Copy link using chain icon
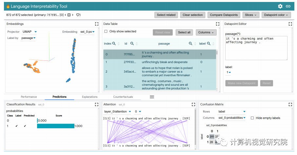 [288, 6]
